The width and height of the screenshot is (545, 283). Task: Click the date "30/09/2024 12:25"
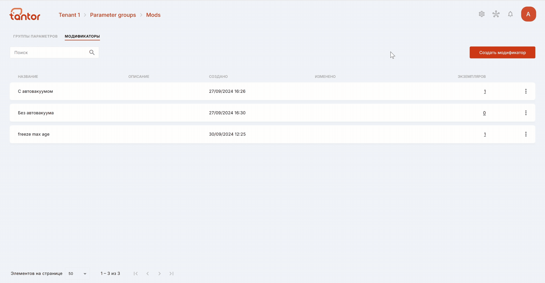[227, 134]
